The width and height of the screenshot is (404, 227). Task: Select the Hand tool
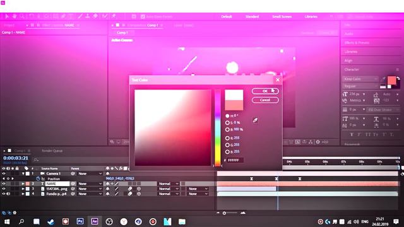(x=15, y=16)
